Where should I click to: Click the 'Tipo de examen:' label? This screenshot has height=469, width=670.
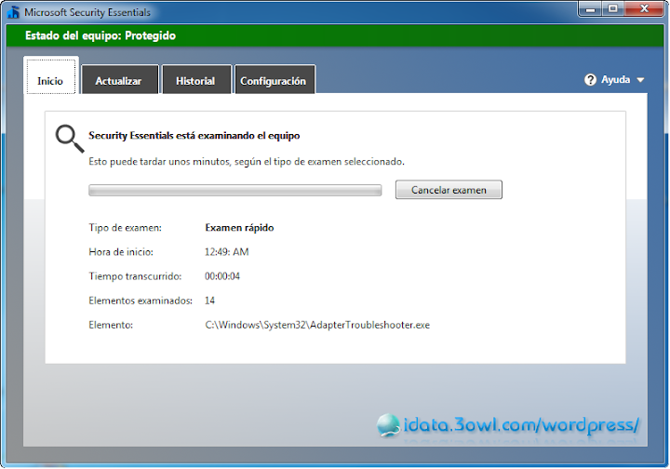(126, 228)
